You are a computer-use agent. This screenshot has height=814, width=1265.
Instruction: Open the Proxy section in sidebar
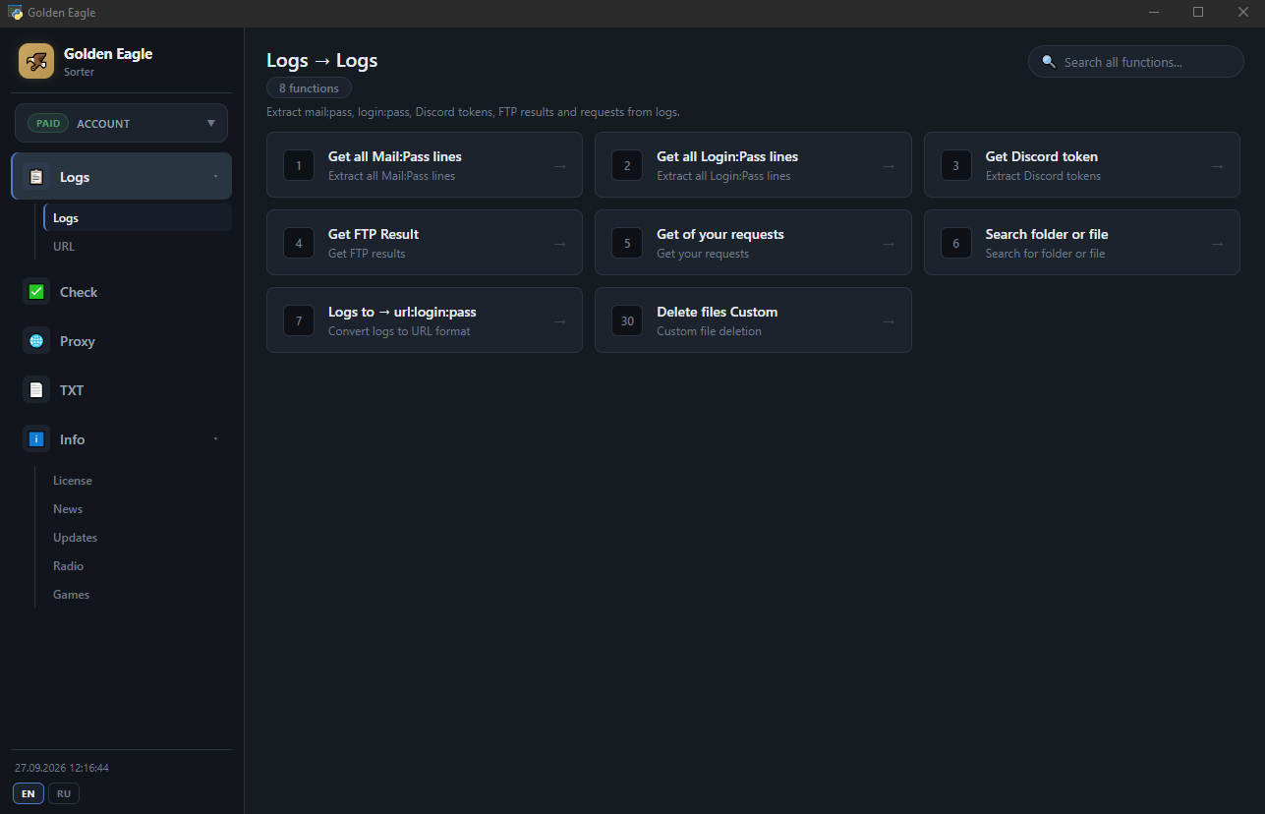tap(122, 341)
